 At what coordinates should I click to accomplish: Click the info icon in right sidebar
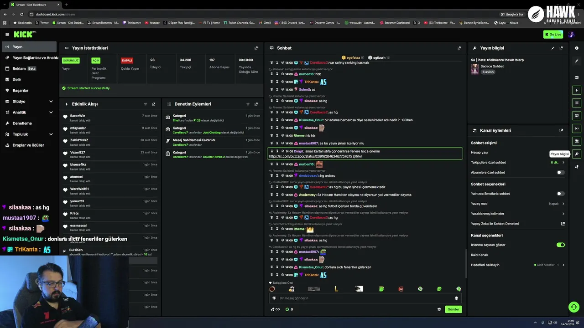pyautogui.click(x=577, y=48)
